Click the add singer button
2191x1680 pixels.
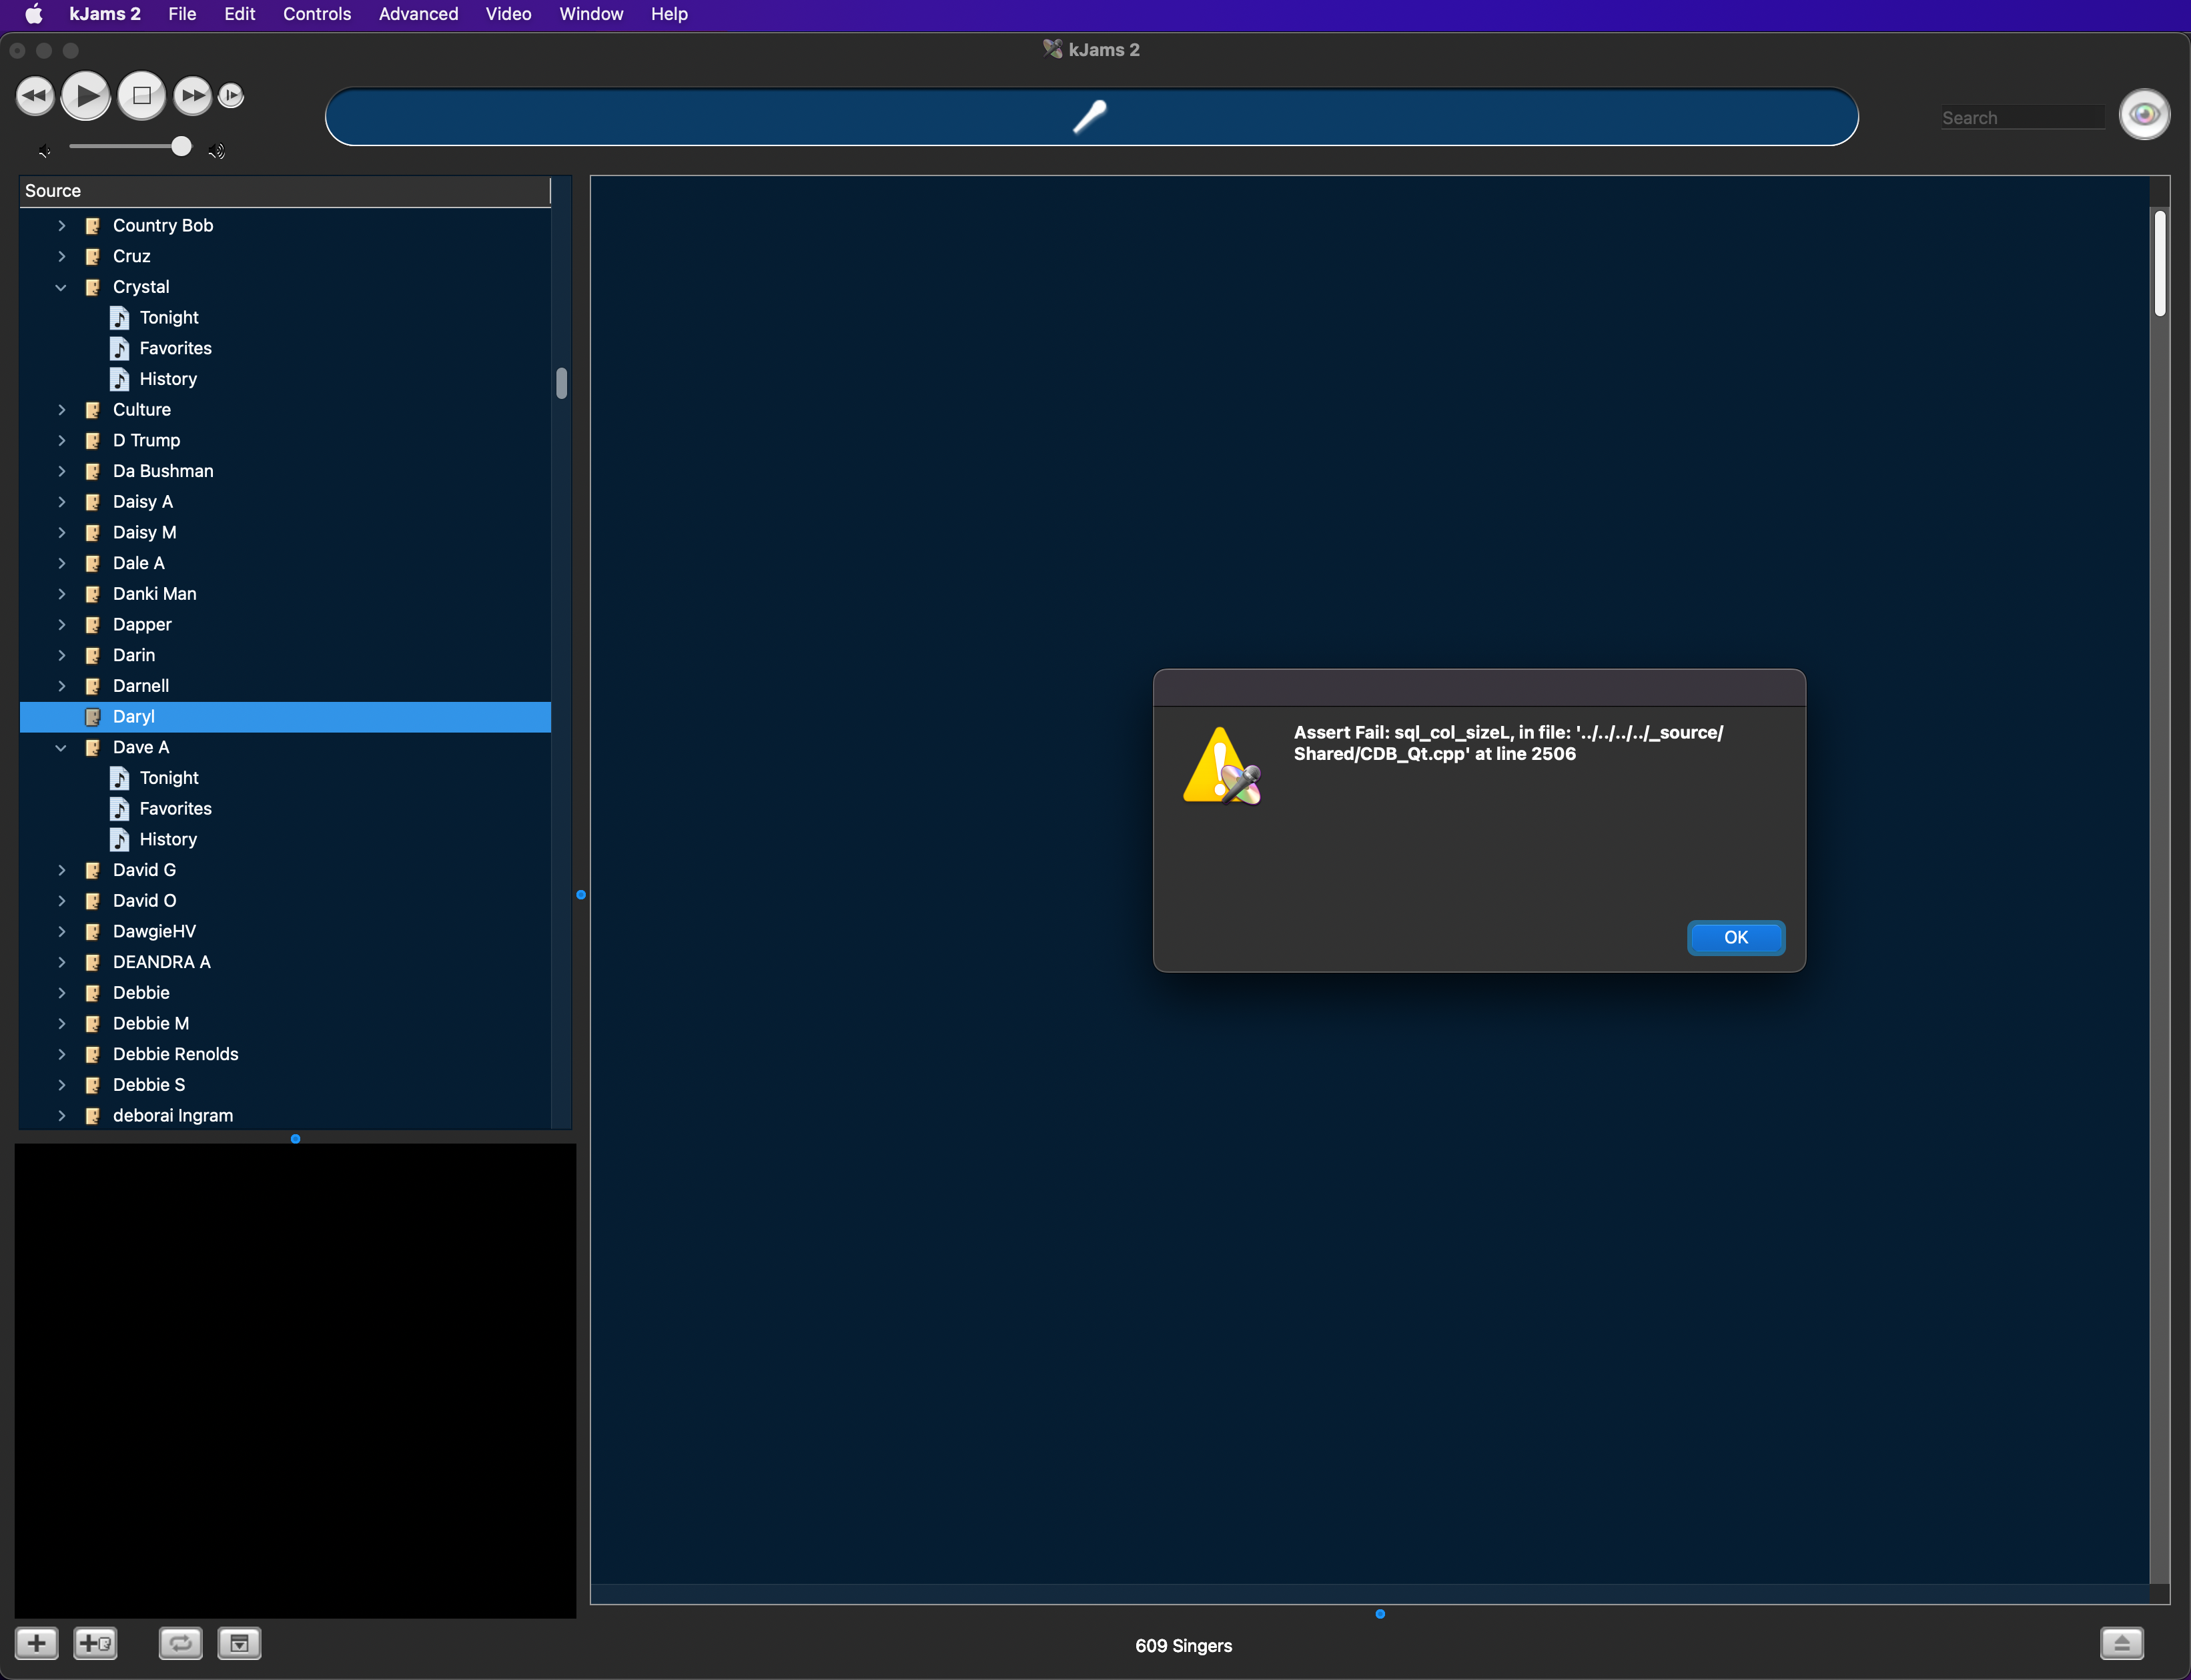click(95, 1643)
